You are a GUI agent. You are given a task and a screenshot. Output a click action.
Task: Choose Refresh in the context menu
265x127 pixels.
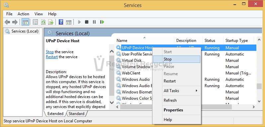(x=177, y=100)
